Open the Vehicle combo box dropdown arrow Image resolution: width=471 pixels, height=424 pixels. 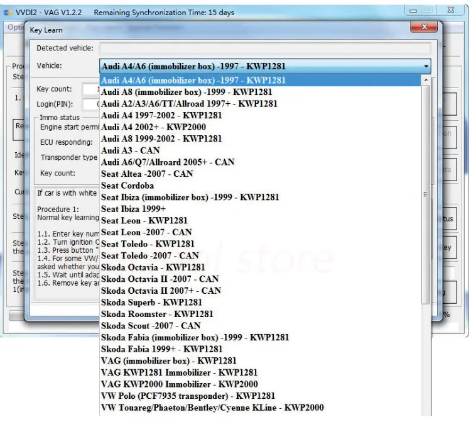coord(426,66)
